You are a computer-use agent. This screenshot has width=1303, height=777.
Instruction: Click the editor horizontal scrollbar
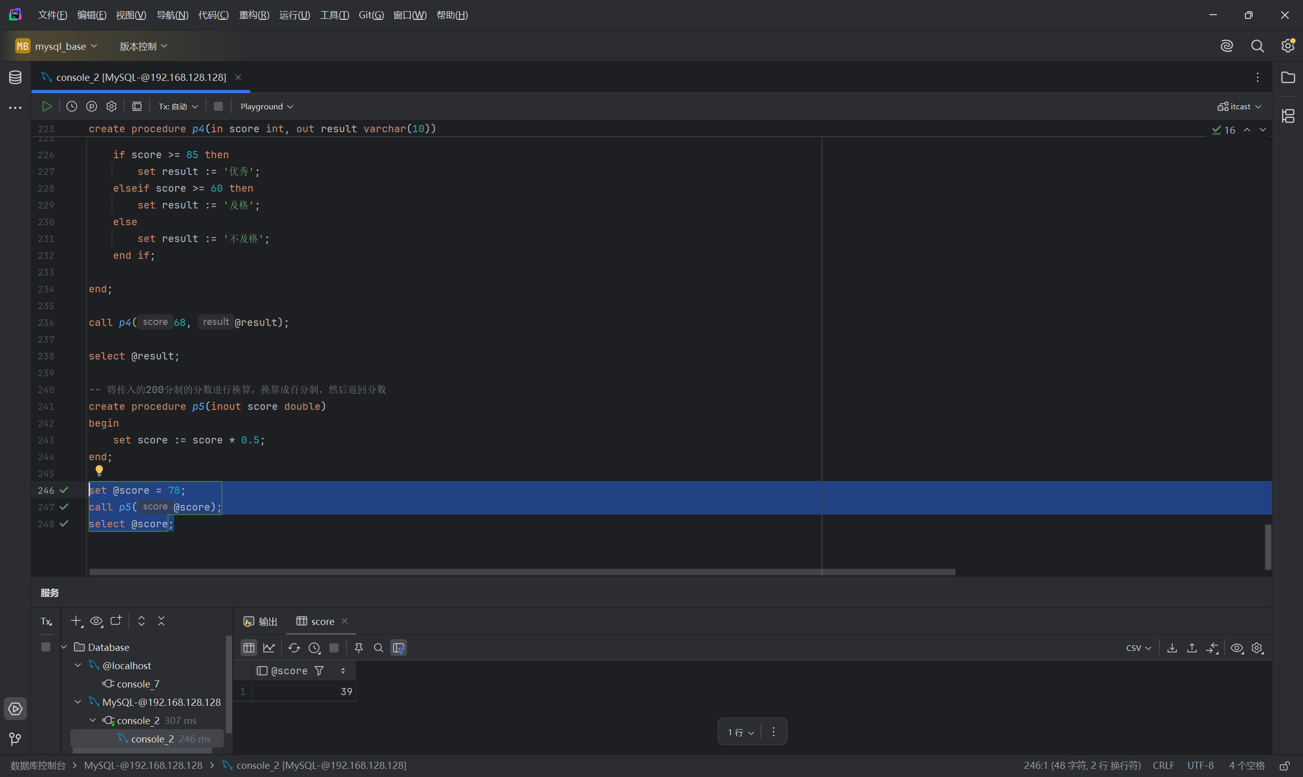(522, 572)
